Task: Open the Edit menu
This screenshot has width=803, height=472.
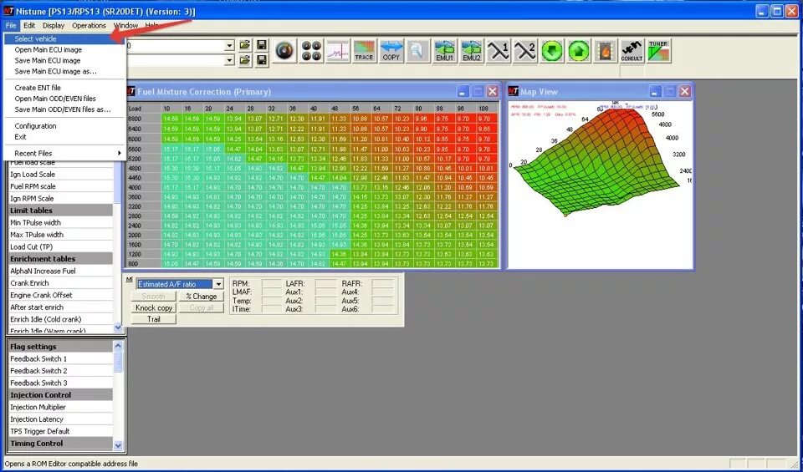Action: (x=29, y=25)
